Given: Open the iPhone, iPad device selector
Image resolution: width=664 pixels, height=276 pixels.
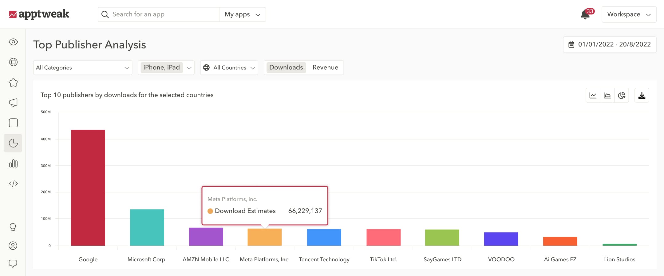Looking at the screenshot, I should [x=166, y=67].
